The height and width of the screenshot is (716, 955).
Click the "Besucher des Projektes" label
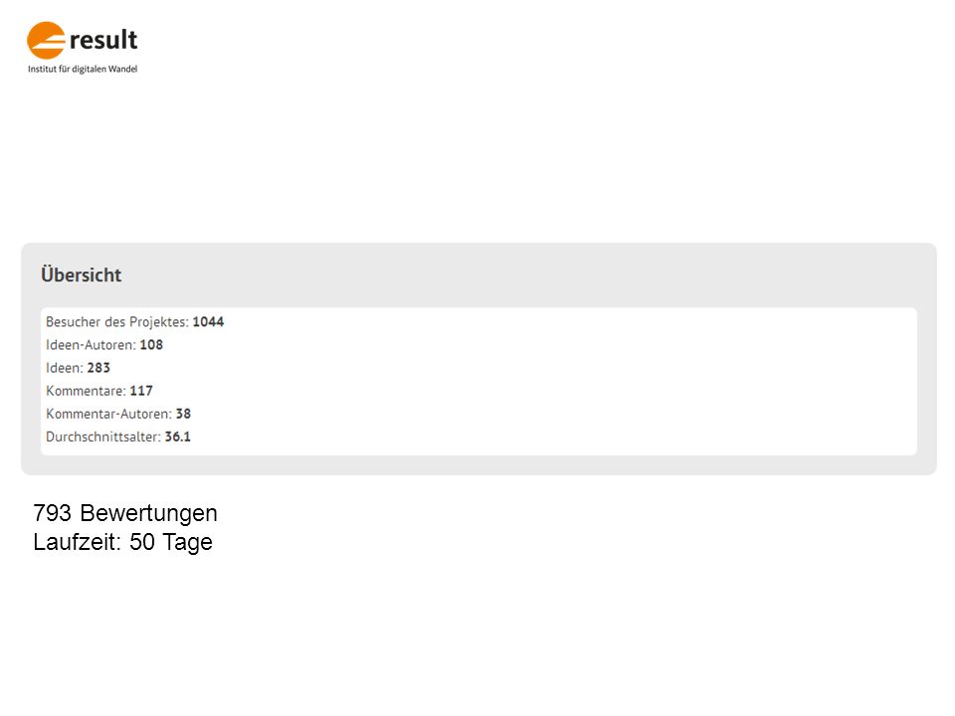click(117, 322)
